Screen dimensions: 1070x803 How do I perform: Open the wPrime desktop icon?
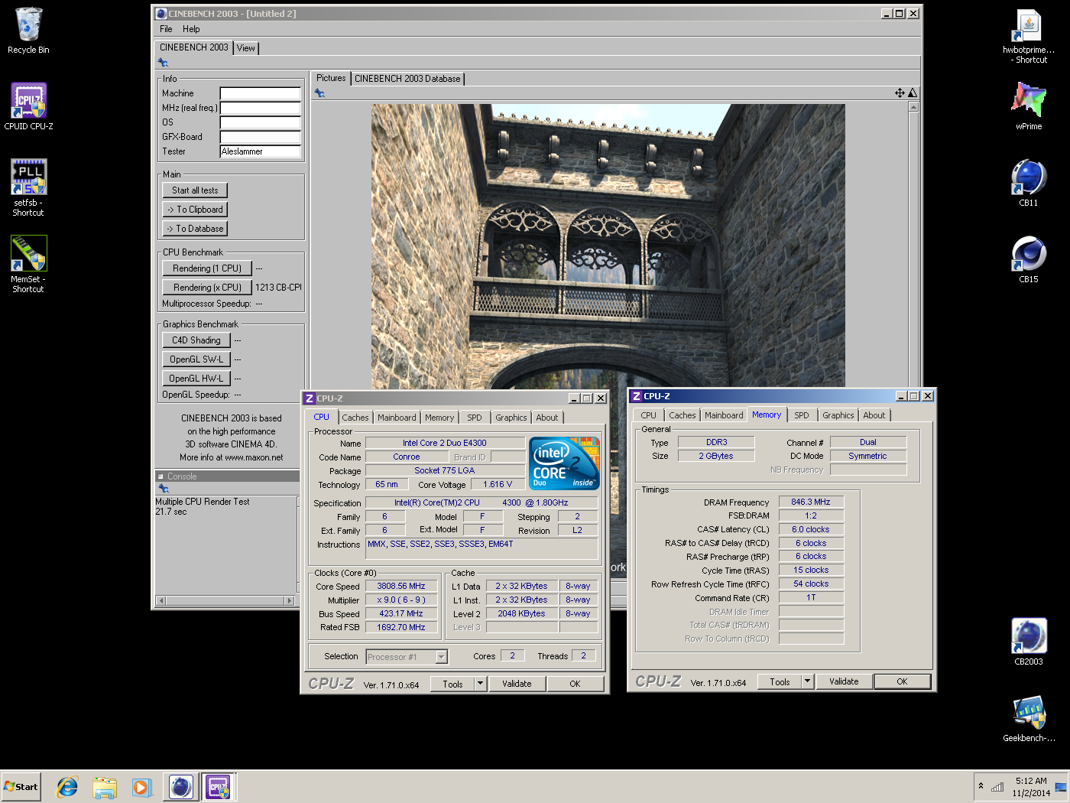click(1029, 106)
